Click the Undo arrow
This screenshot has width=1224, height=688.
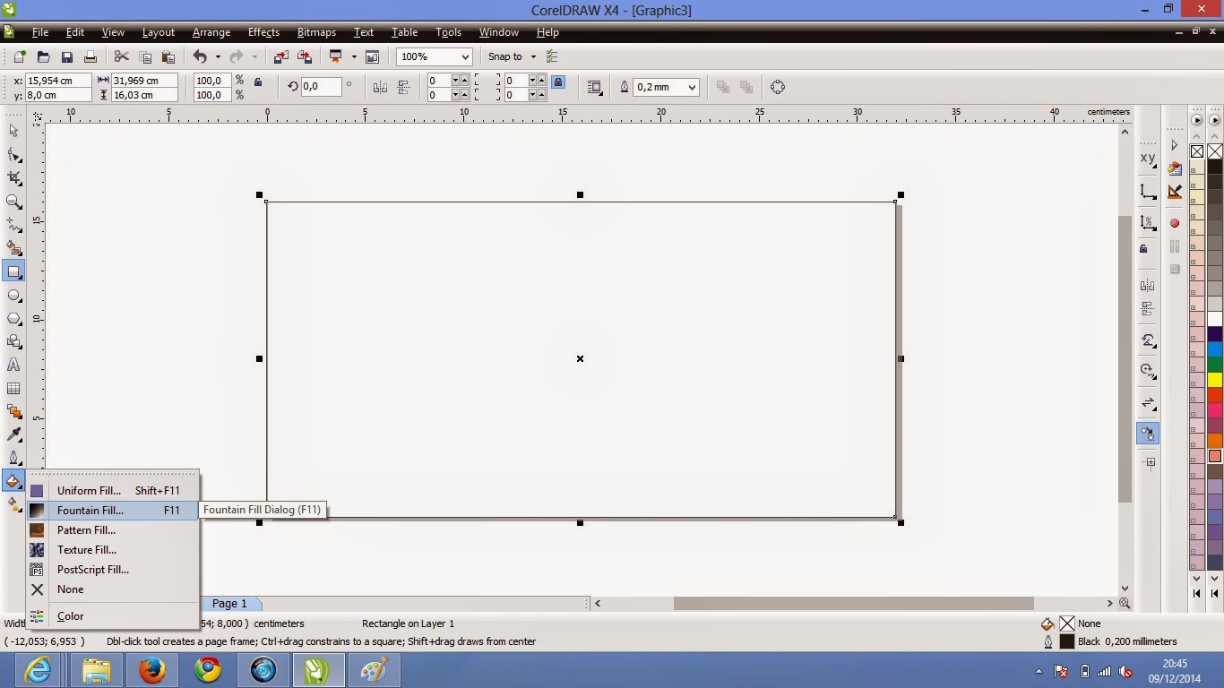coord(200,56)
